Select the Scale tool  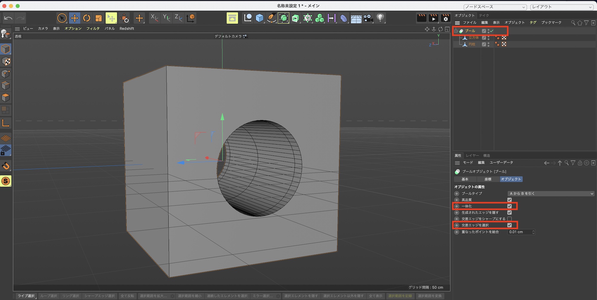pos(99,18)
